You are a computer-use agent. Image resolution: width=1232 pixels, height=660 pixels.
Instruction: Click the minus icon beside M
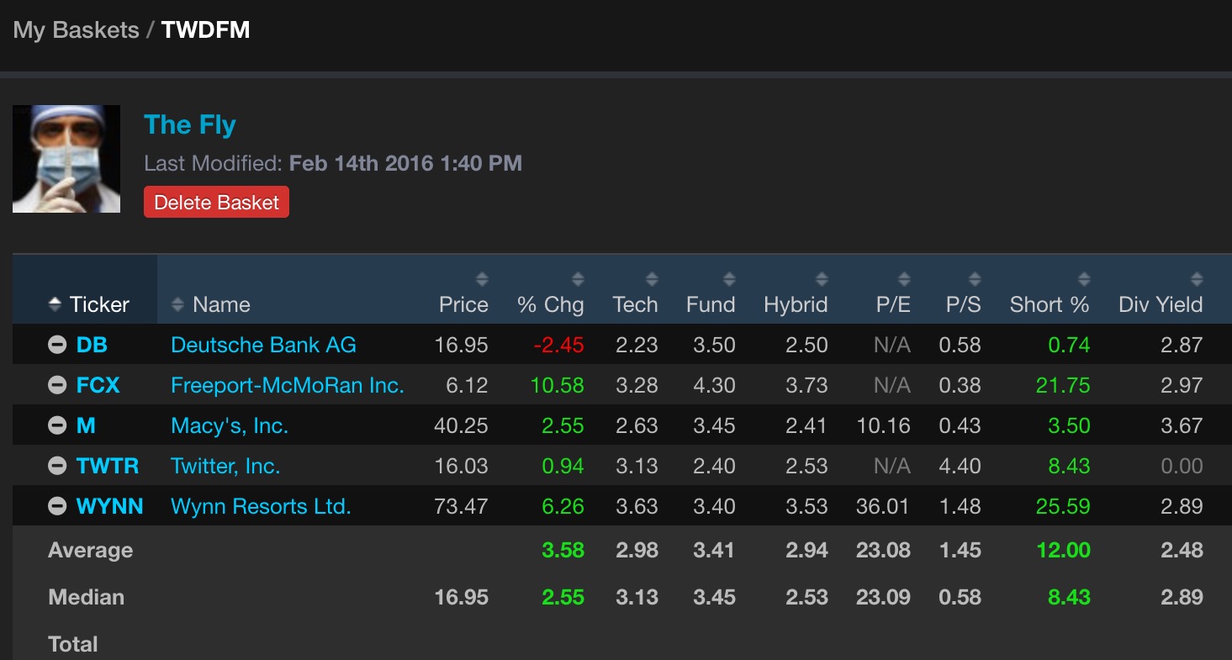[57, 425]
